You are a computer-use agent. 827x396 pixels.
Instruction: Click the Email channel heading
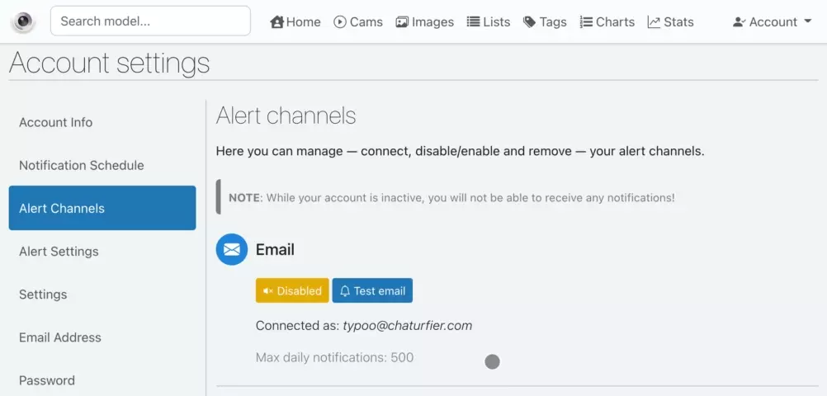275,249
